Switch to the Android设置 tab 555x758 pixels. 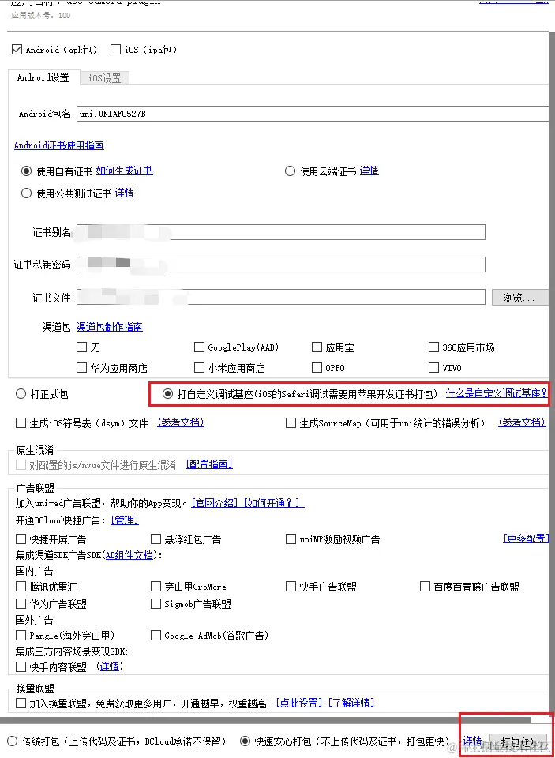tap(43, 77)
